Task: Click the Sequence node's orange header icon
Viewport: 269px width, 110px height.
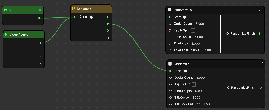Action: tap(74, 9)
